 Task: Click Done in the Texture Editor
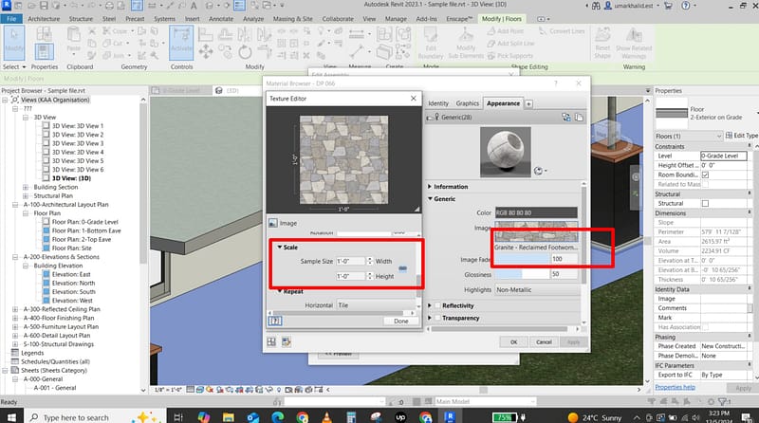(x=400, y=321)
